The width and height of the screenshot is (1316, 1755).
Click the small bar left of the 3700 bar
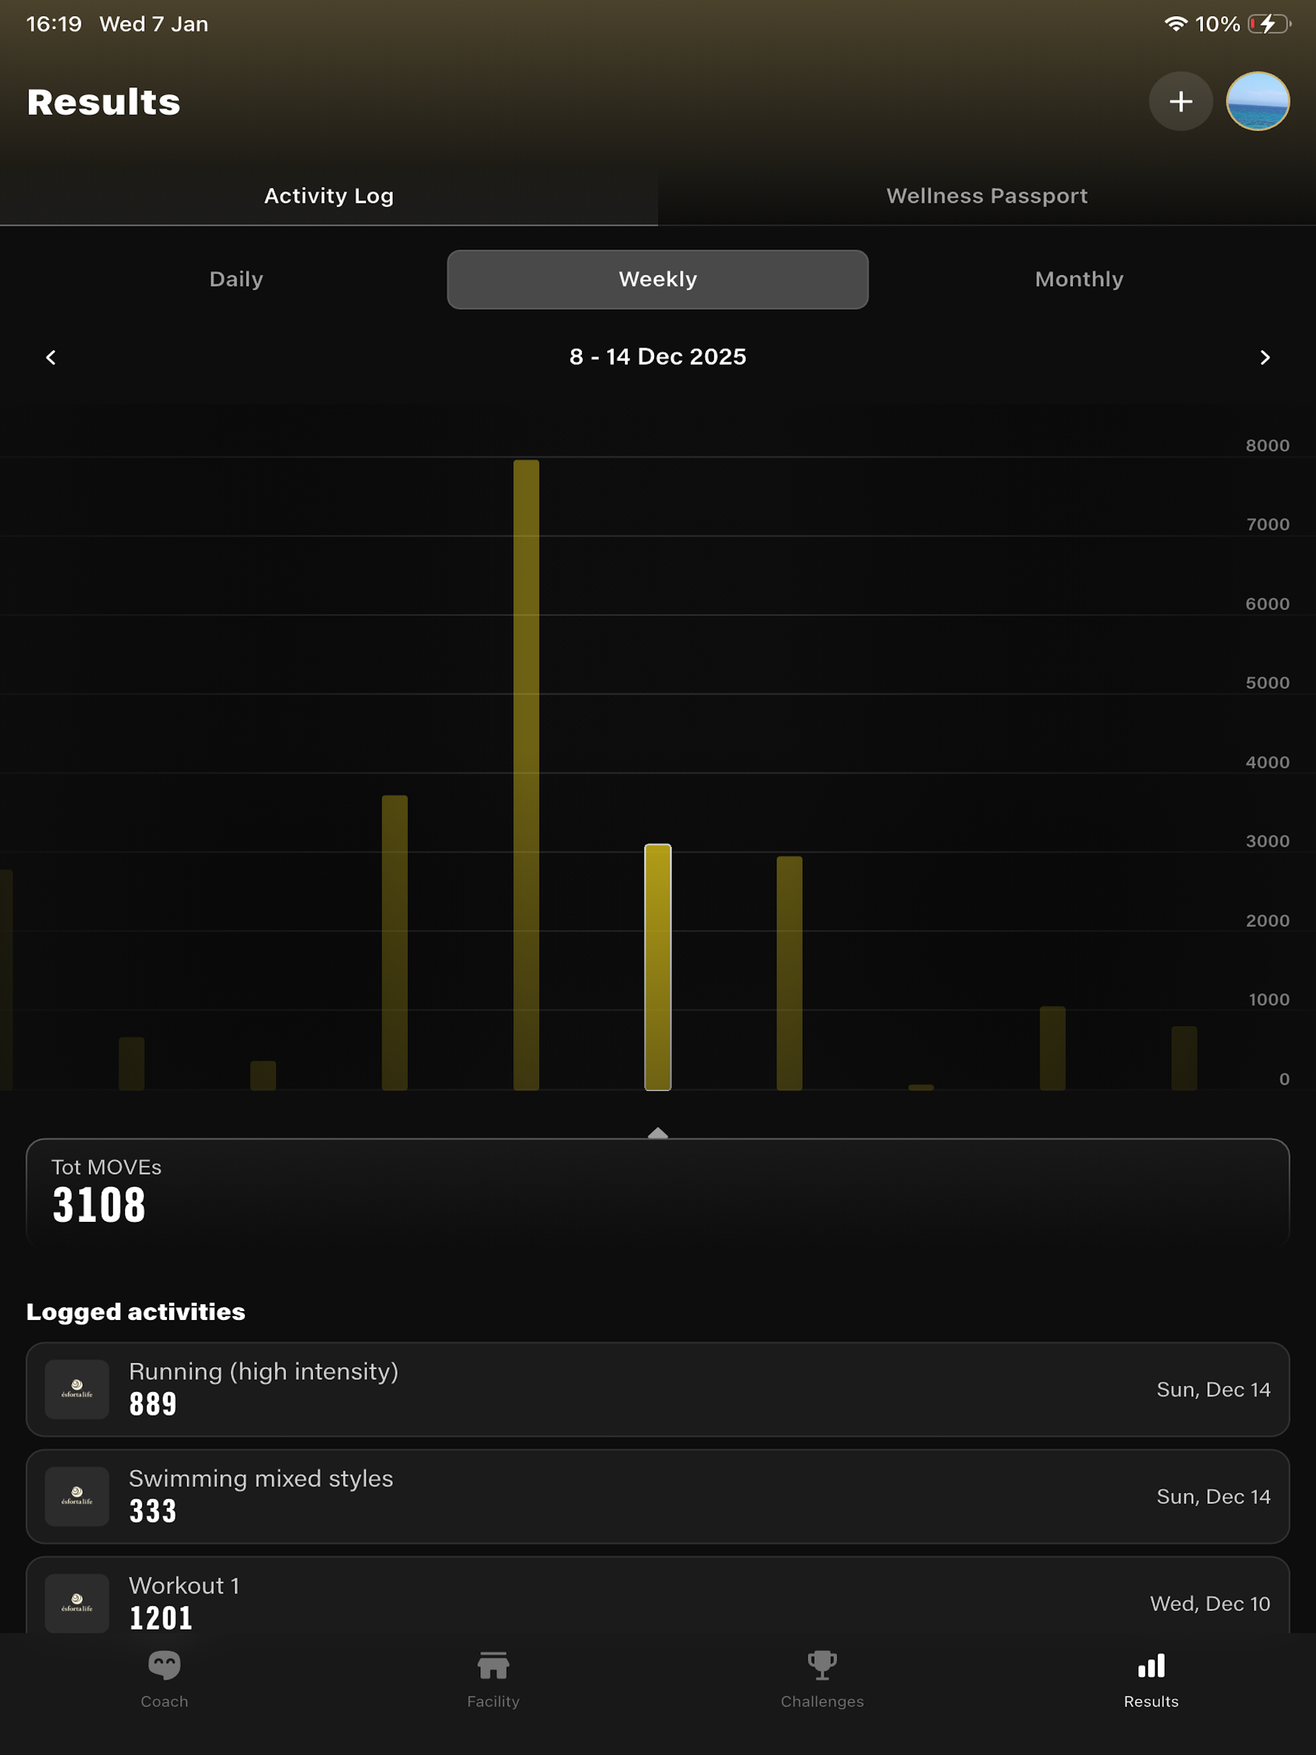263,1076
